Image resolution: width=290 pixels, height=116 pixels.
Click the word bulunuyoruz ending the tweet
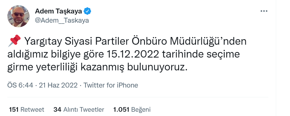[x=157, y=68]
